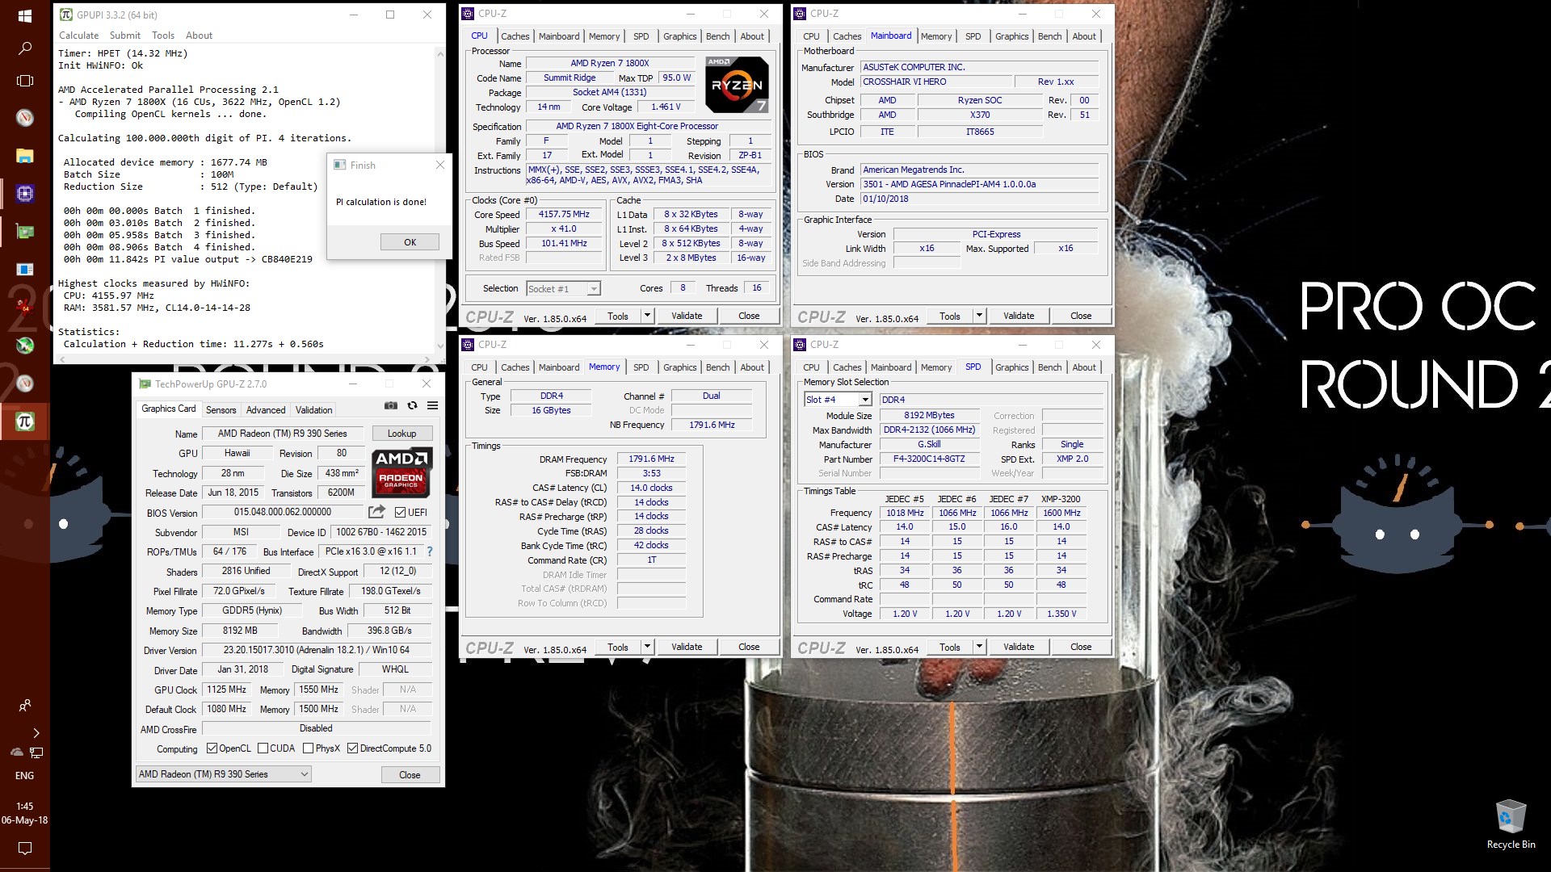This screenshot has width=1551, height=872.
Task: Click the red 64 icon on taskbar
Action: click(x=25, y=308)
